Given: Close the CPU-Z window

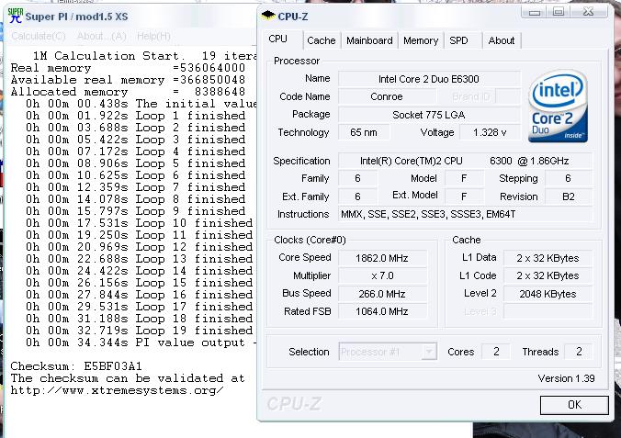Looking at the screenshot, I should click(x=589, y=12).
